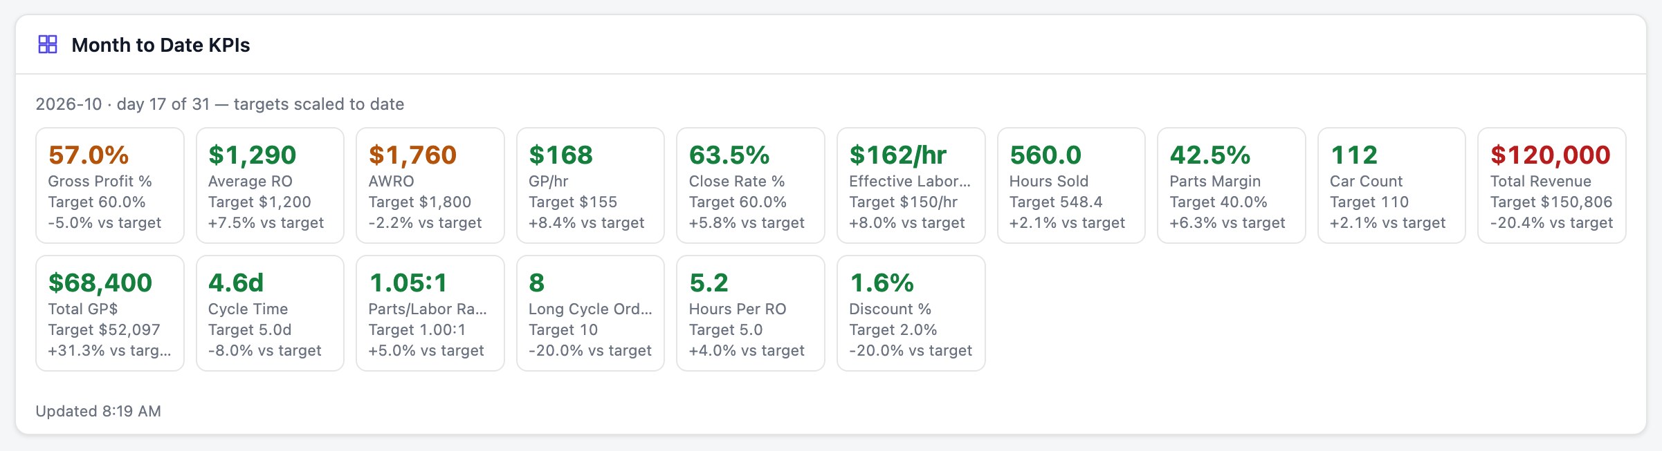
Task: Click the 63.5% close rate value
Action: coord(729,155)
